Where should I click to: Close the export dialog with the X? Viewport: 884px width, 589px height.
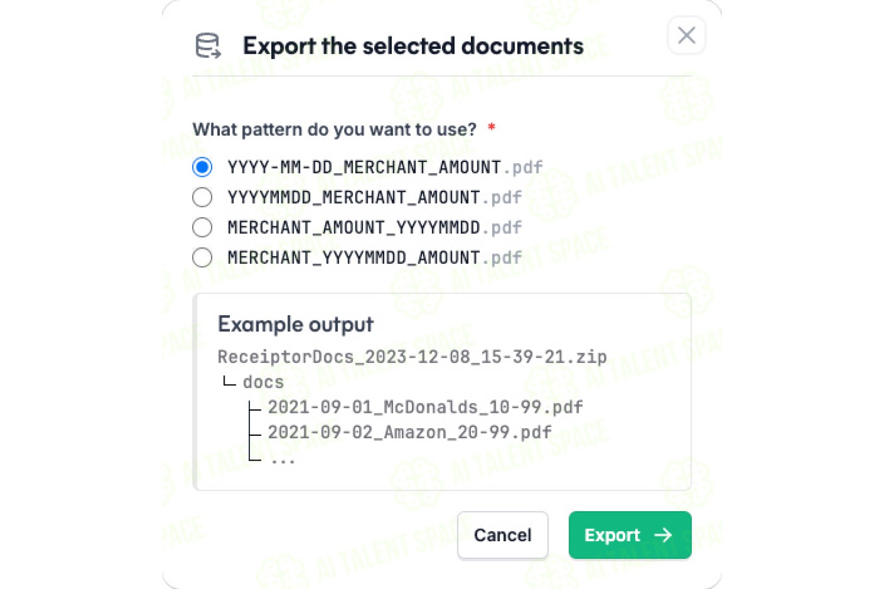pyautogui.click(x=687, y=35)
